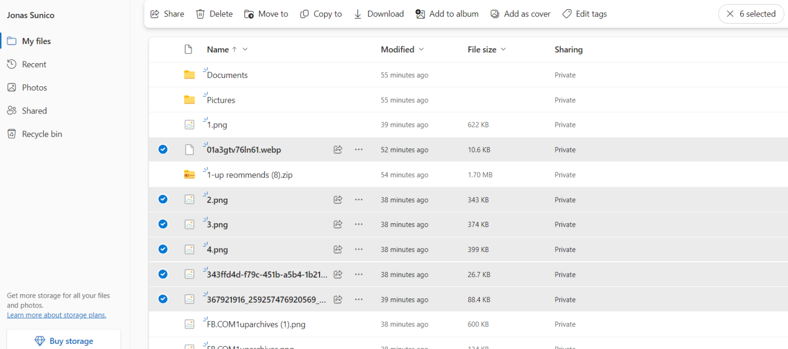This screenshot has width=788, height=349.
Task: Deselect the 4.png row checkbox
Action: (x=163, y=249)
